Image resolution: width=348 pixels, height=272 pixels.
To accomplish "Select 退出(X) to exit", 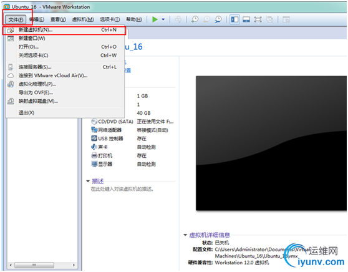I will (64, 112).
